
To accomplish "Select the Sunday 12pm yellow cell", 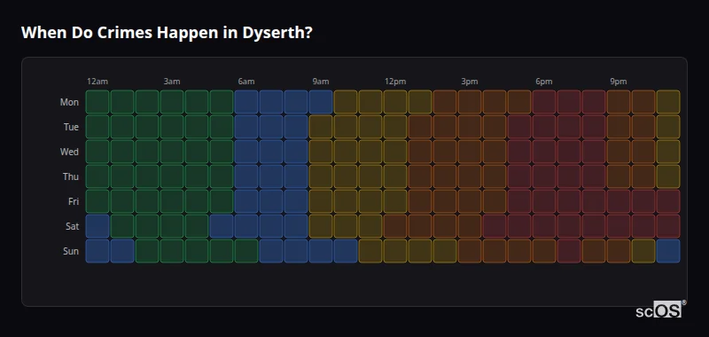I will coord(395,251).
